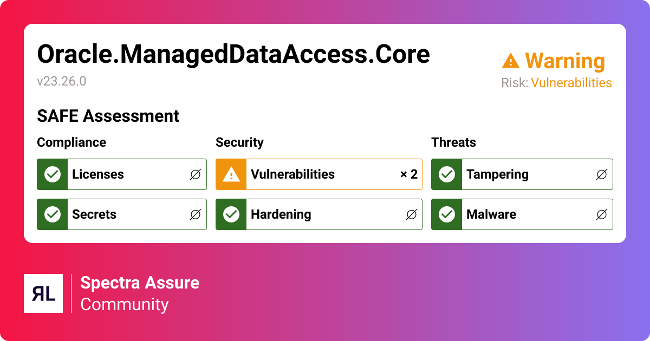Click the Licenses green checkmark icon

click(x=53, y=174)
